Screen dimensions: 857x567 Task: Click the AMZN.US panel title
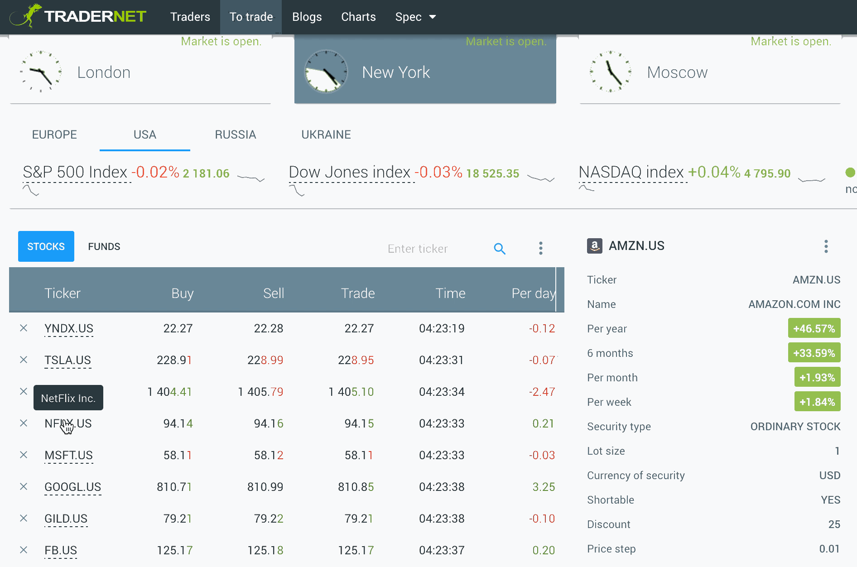[636, 246]
